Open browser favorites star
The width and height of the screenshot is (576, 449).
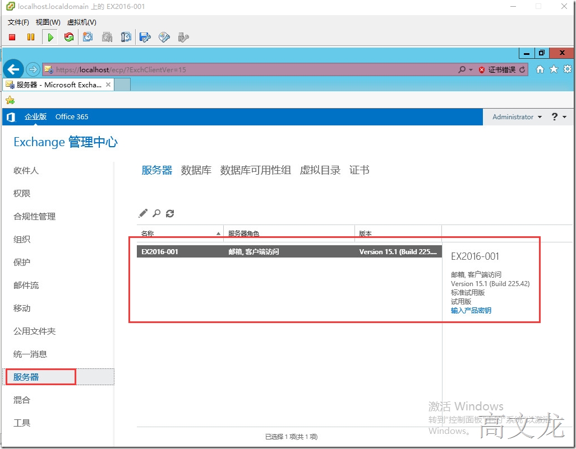pos(554,69)
